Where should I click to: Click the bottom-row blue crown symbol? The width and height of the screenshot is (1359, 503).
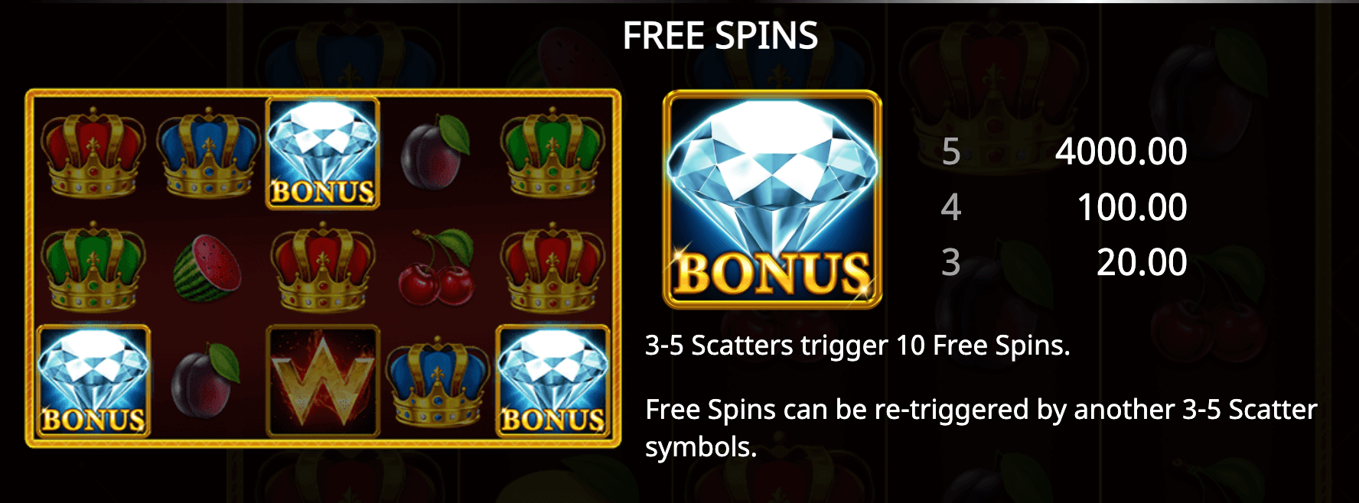(x=438, y=381)
